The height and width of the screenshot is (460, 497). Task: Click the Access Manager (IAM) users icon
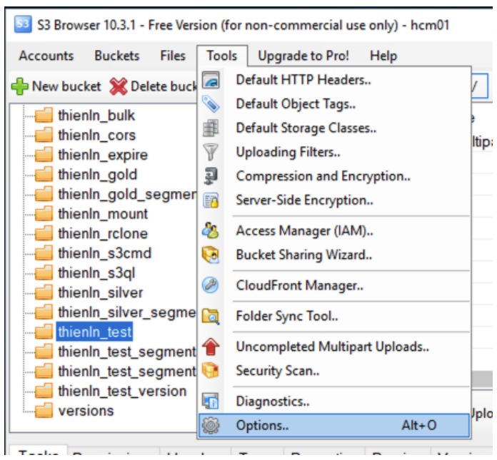[211, 230]
